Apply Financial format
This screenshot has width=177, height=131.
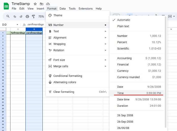tap(137, 64)
